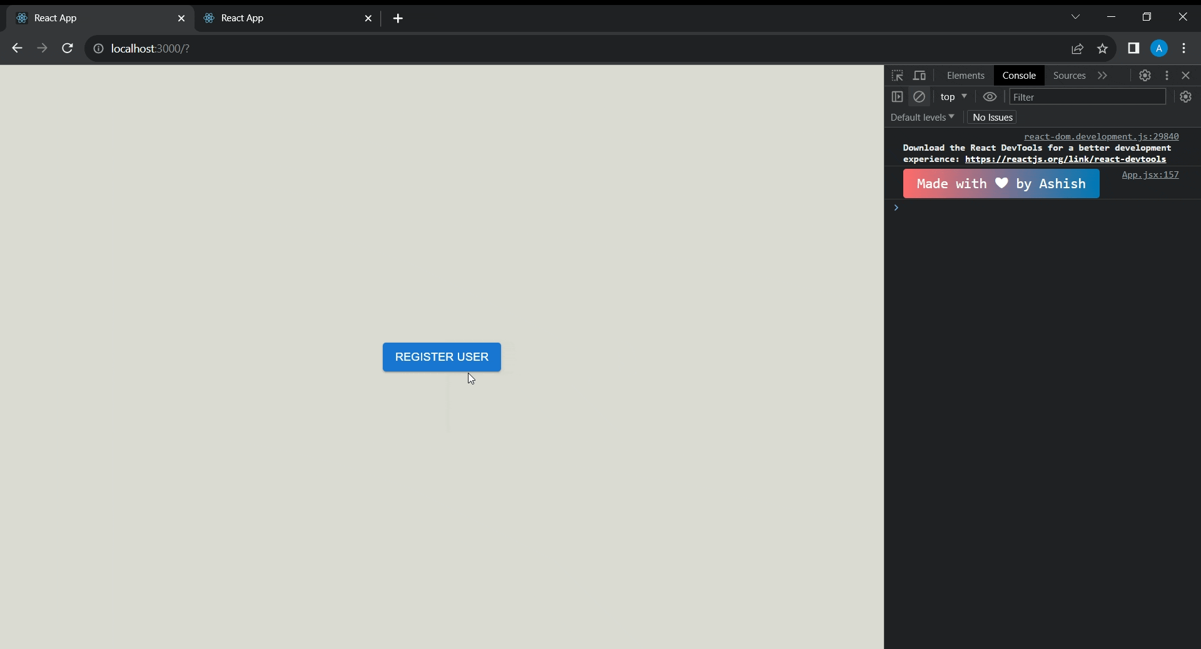Close the first React App tab

181,18
